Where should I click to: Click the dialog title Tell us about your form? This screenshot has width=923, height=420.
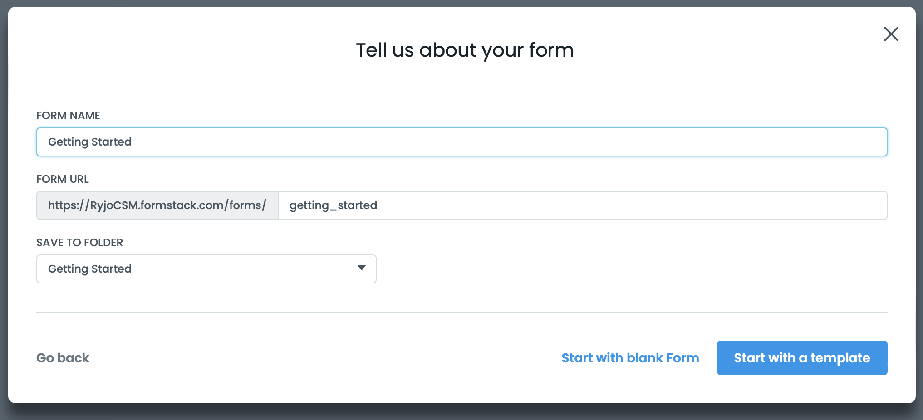click(465, 50)
